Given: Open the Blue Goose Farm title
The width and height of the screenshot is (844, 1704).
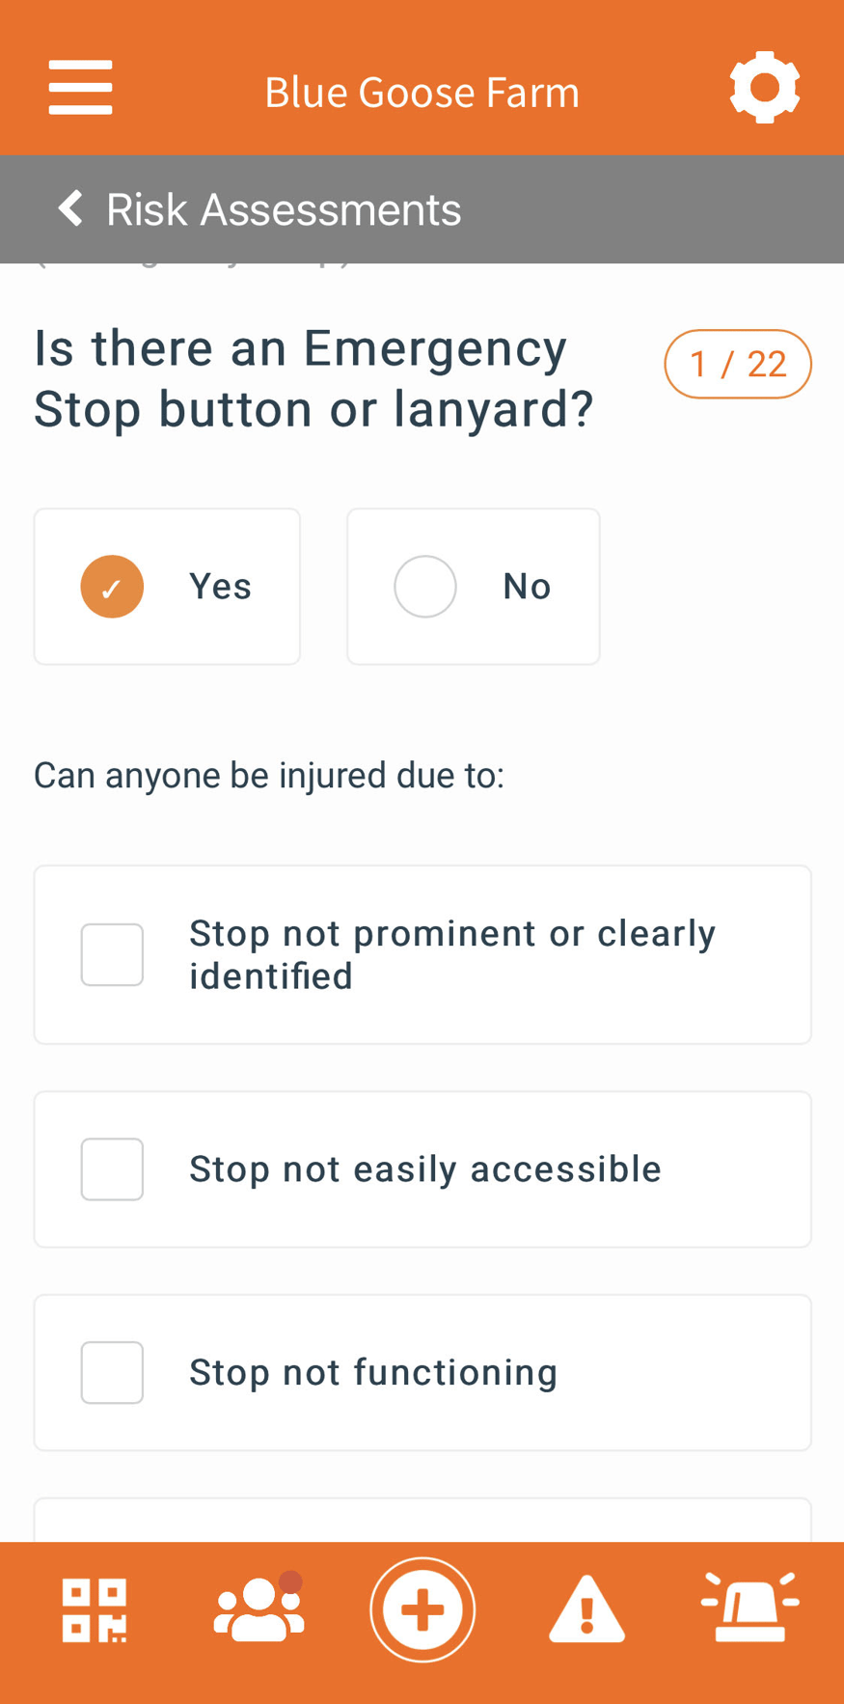Looking at the screenshot, I should (x=422, y=91).
